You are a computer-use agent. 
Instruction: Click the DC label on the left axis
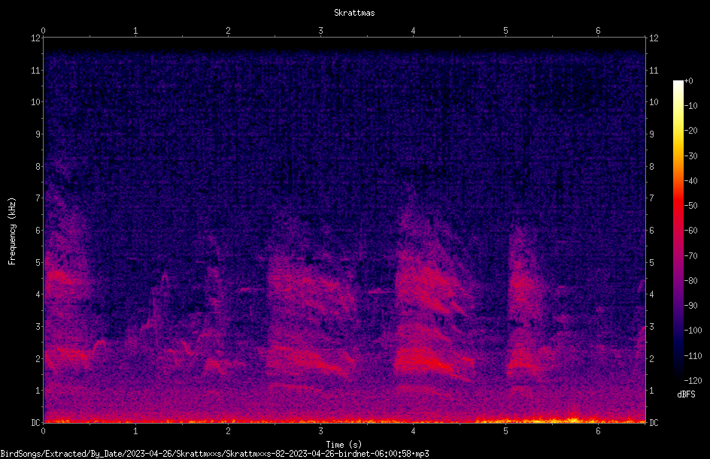tap(36, 422)
